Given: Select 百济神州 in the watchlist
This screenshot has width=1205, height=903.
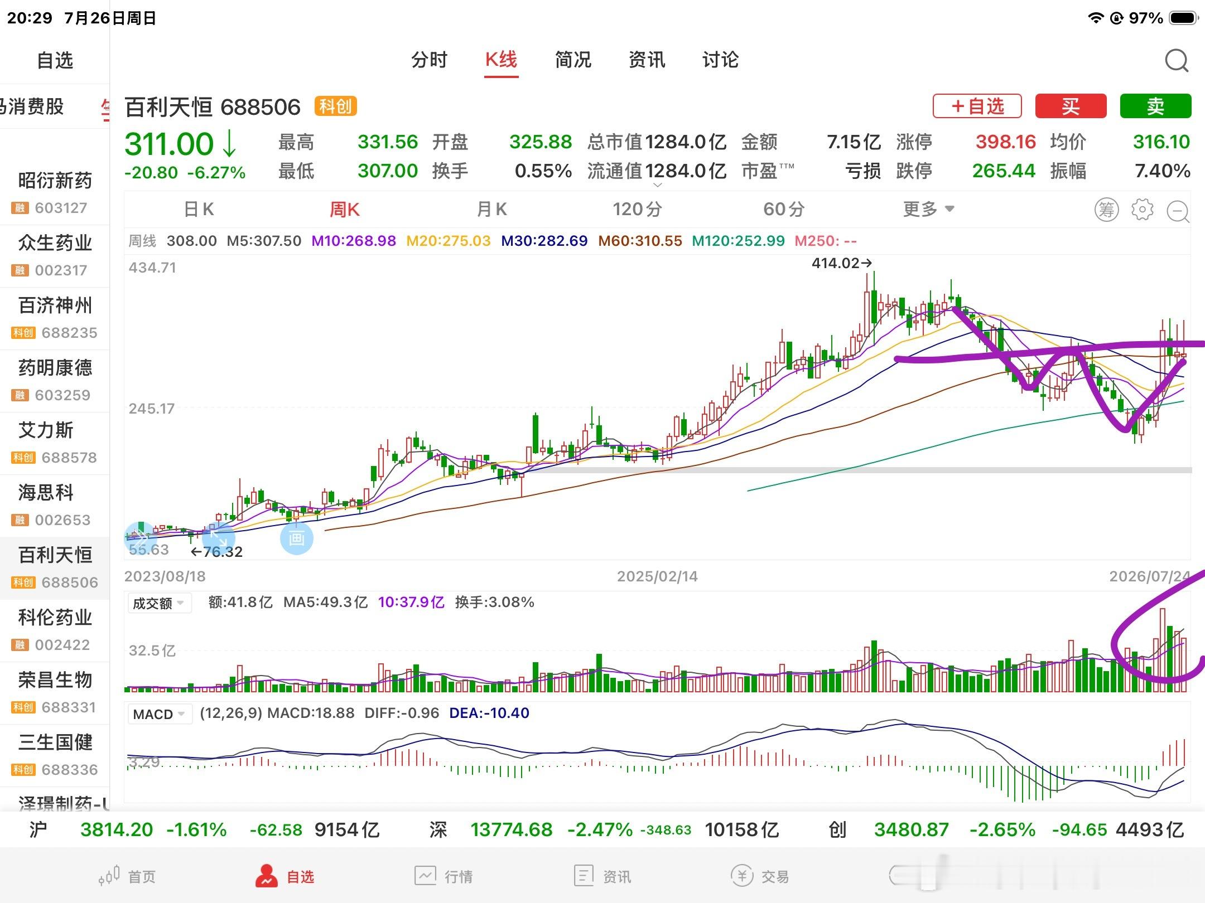Looking at the screenshot, I should pyautogui.click(x=55, y=318).
